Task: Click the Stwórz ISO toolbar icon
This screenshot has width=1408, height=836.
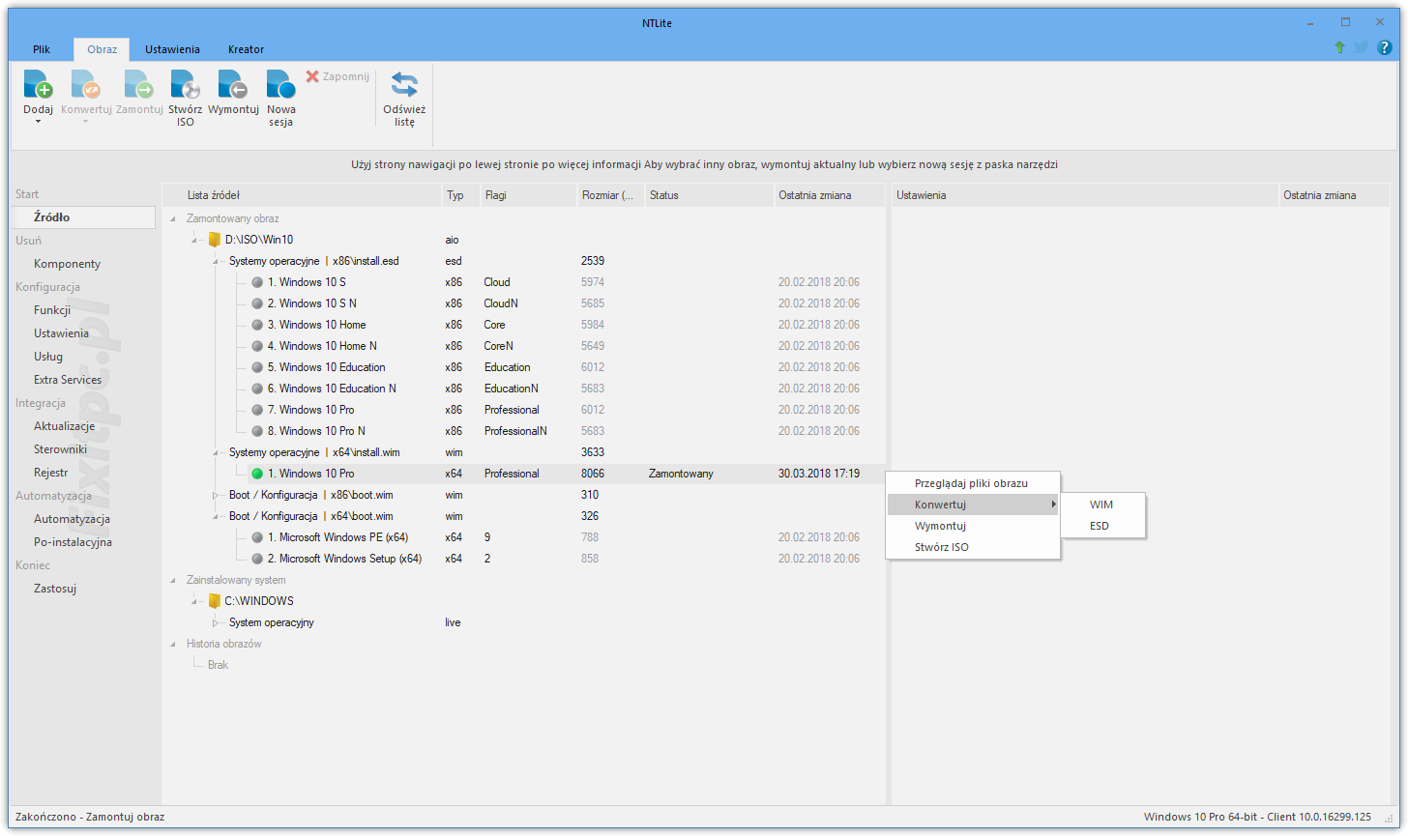Action: (185, 84)
